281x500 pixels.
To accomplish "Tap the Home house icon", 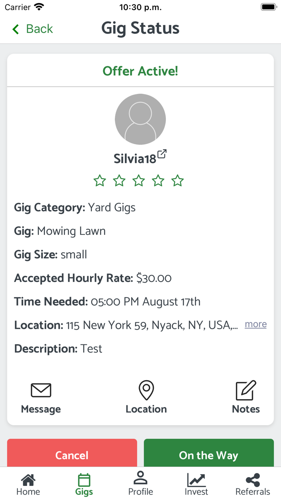I will 28,480.
